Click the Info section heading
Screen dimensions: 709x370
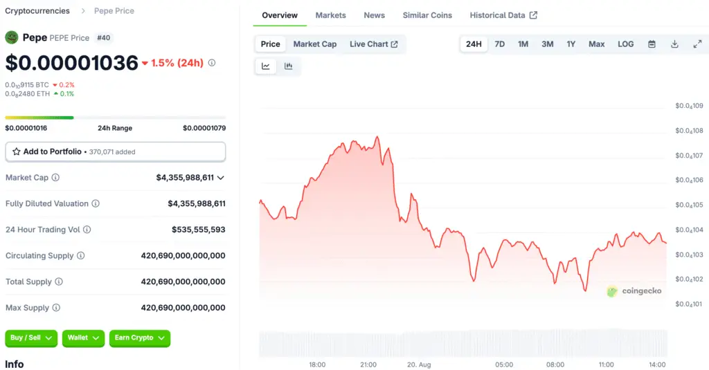click(x=14, y=364)
